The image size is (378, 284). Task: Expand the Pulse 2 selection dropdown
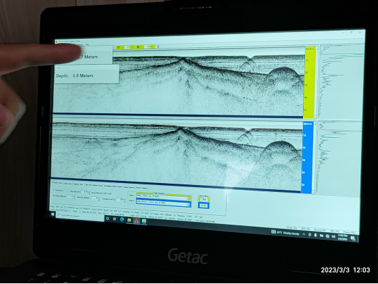click(x=188, y=204)
